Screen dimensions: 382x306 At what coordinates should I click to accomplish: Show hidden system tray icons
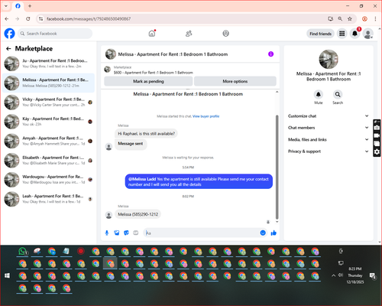pyautogui.click(x=333, y=275)
